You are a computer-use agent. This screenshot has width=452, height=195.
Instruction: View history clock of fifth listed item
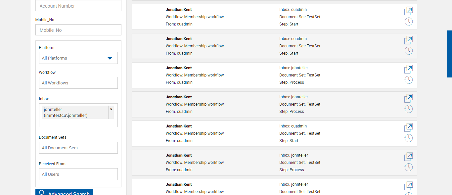pos(408,138)
